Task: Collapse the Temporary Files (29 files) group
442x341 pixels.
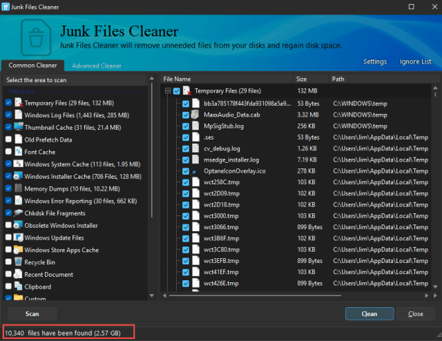Action: tap(168, 90)
